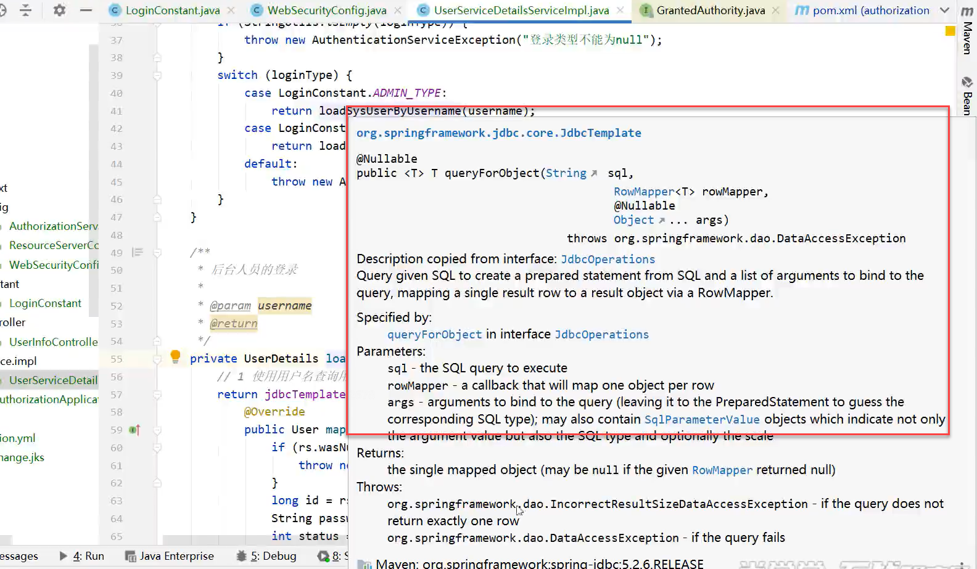Click the Maven icon on the pom.xml tab
This screenshot has height=569, width=977.
(801, 10)
